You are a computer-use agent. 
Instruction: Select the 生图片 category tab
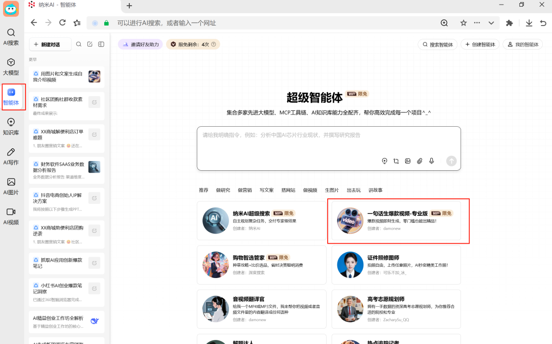[x=332, y=190]
